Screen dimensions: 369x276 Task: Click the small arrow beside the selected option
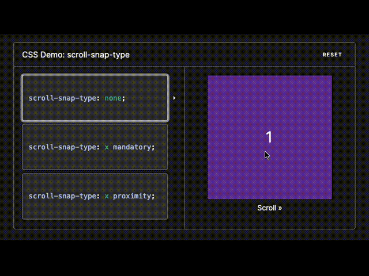coord(174,98)
